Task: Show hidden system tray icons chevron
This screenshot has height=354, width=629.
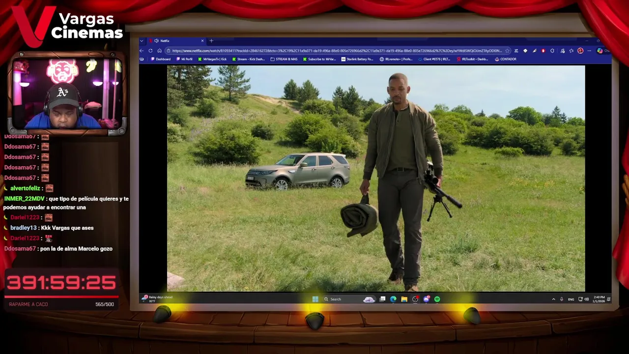Action: pyautogui.click(x=554, y=299)
